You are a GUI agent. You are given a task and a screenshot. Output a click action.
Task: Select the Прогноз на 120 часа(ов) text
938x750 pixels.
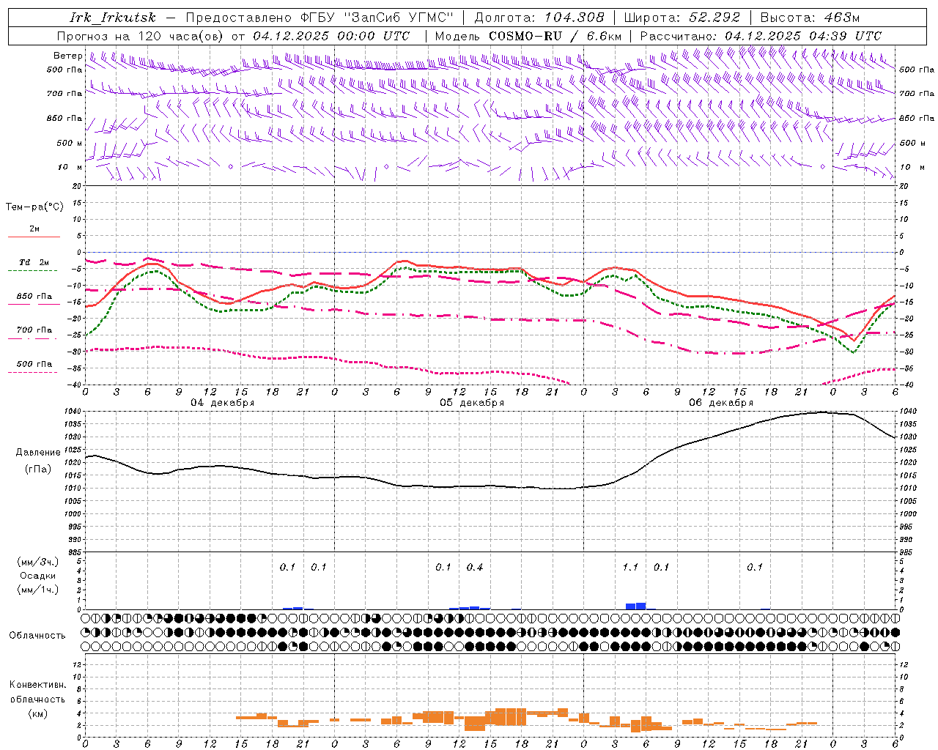141,36
